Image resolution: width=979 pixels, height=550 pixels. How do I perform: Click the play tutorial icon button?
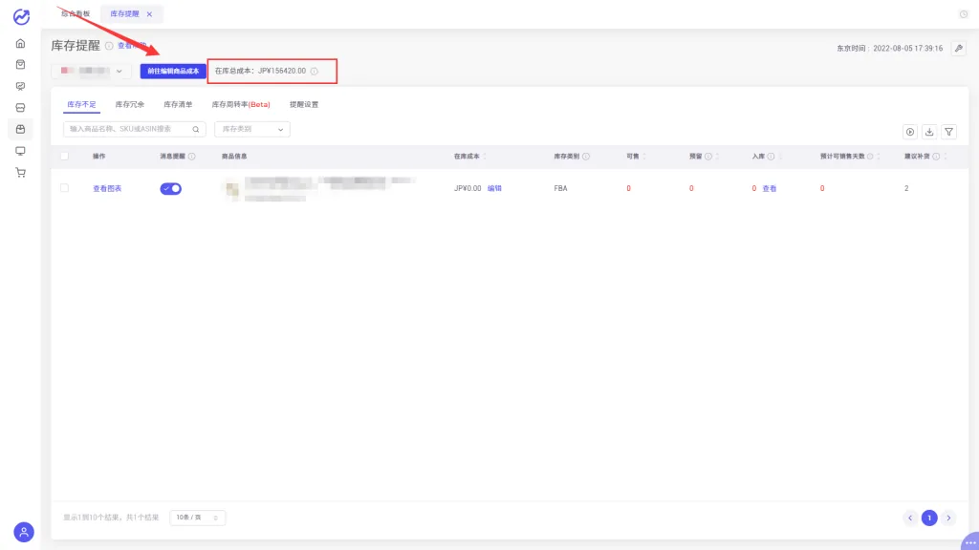click(x=910, y=132)
